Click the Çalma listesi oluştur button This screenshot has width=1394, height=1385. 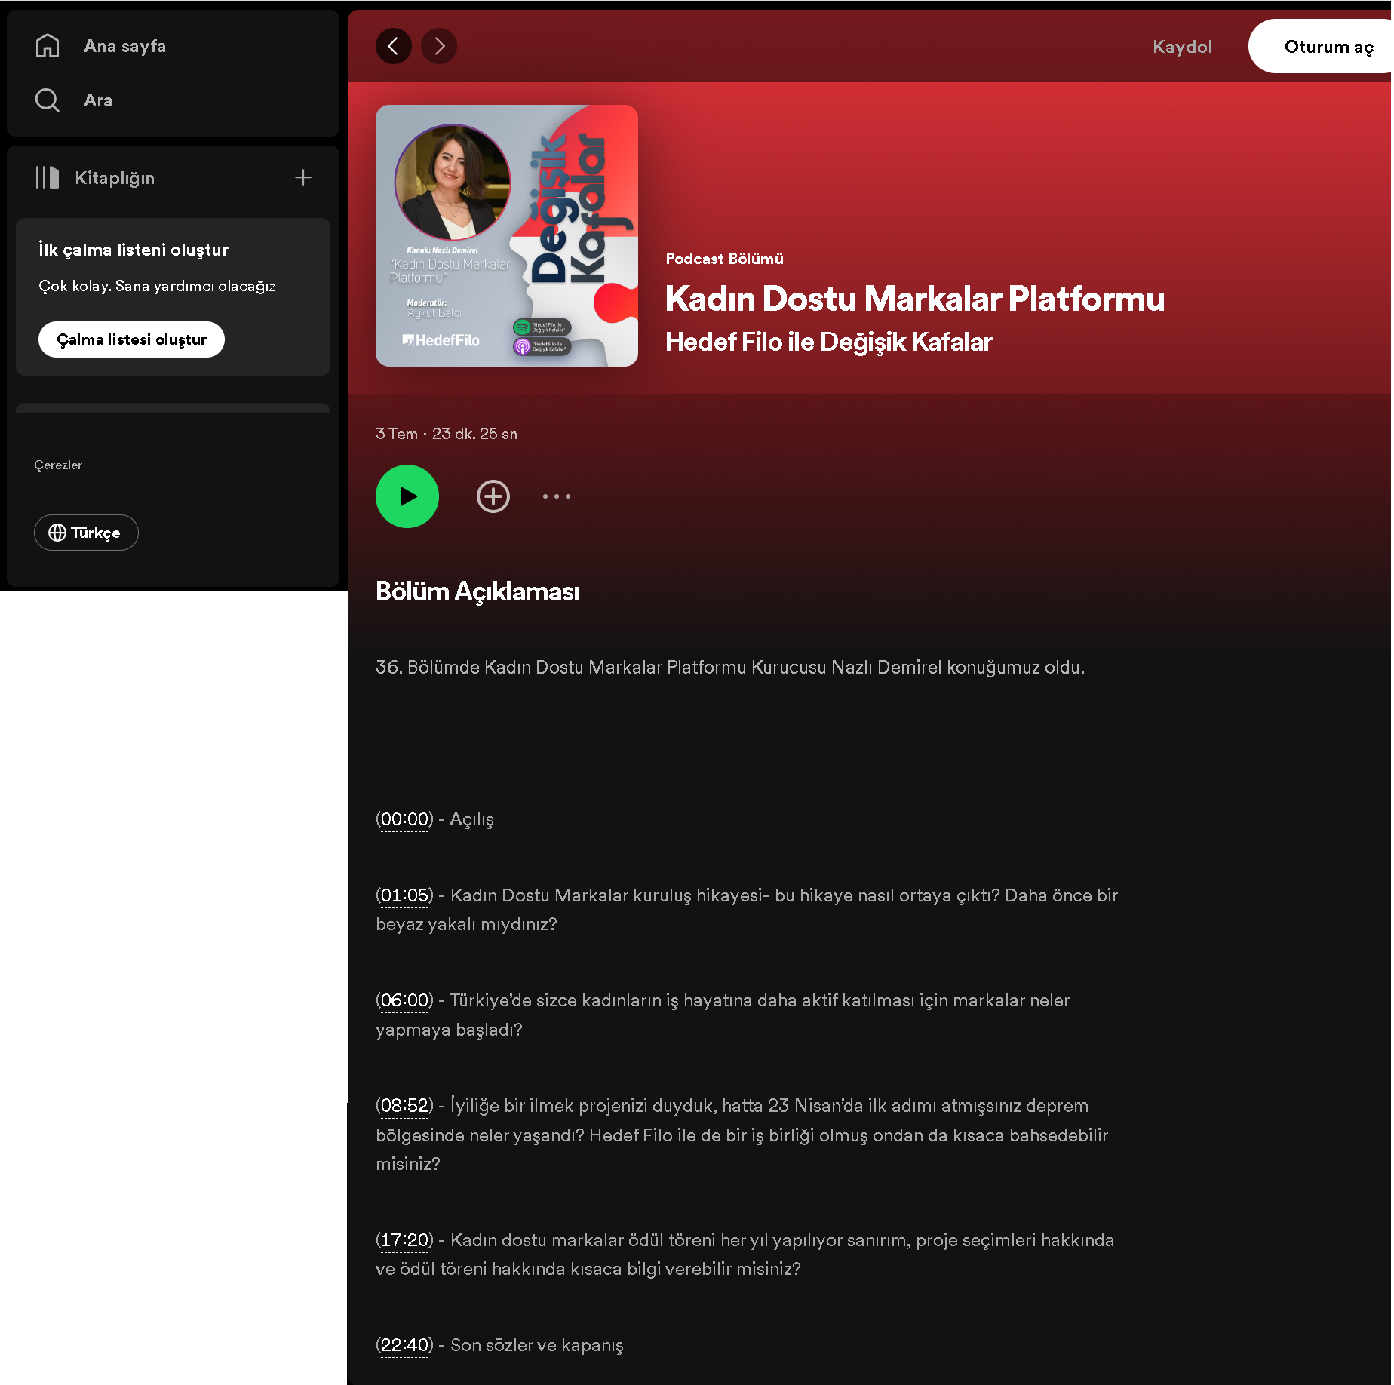coord(131,339)
